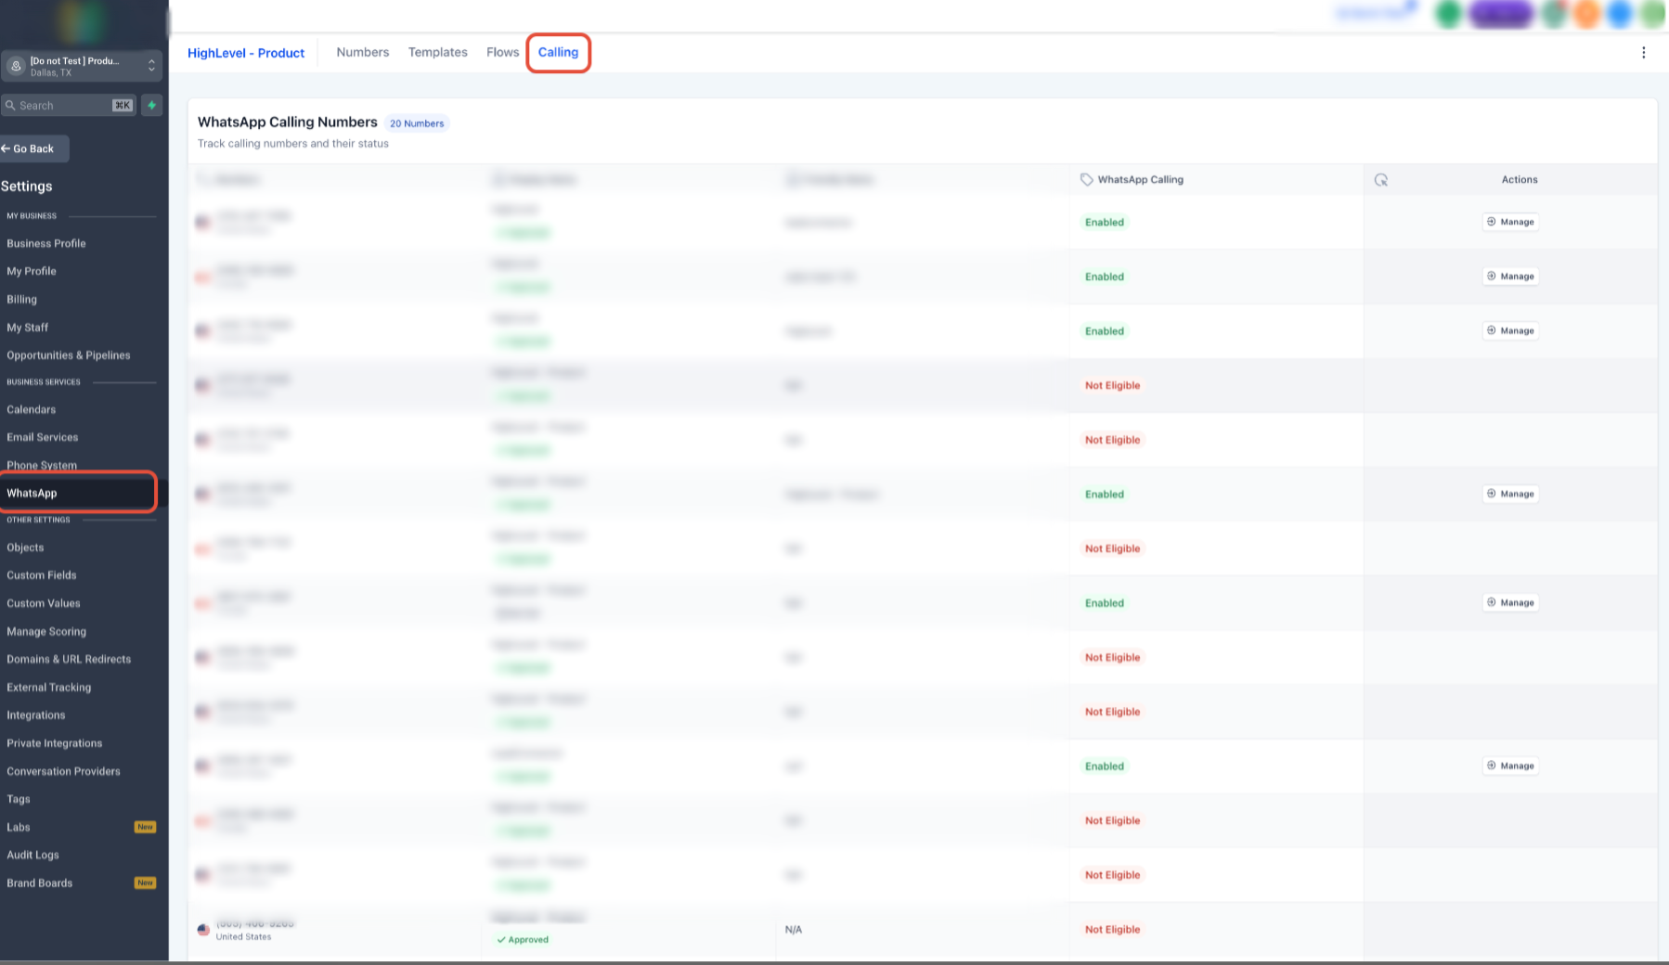Expand the account switcher chevrons
This screenshot has height=965, width=1669.
151,66
